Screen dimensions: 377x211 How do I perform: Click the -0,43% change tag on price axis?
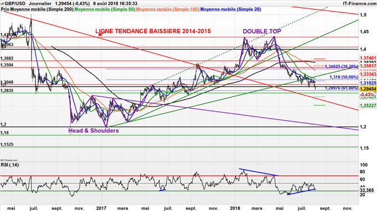[x=367, y=95]
